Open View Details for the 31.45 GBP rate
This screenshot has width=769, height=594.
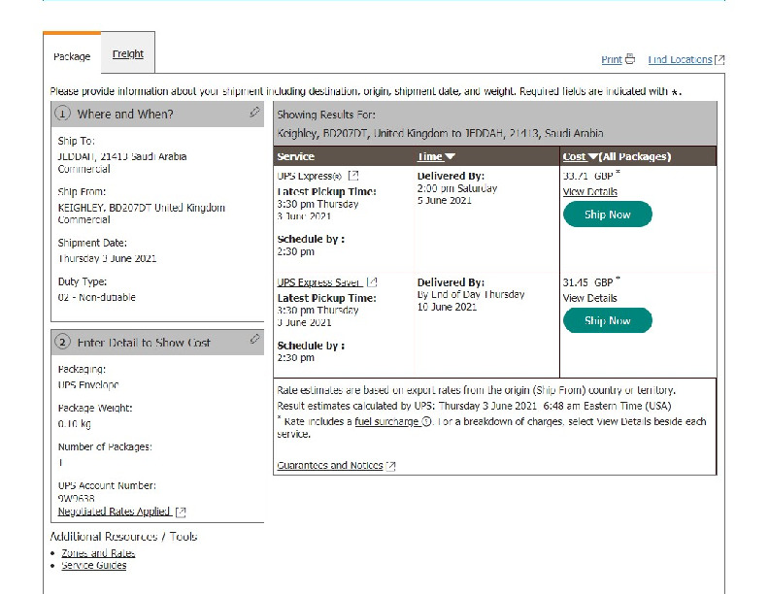pos(589,298)
